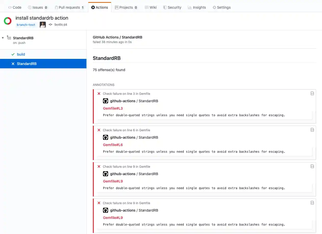
Task: Select the build job in the sidebar
Action: 21,54
